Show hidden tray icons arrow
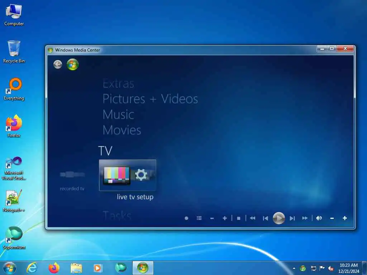This screenshot has width=367, height=275. coord(294,268)
